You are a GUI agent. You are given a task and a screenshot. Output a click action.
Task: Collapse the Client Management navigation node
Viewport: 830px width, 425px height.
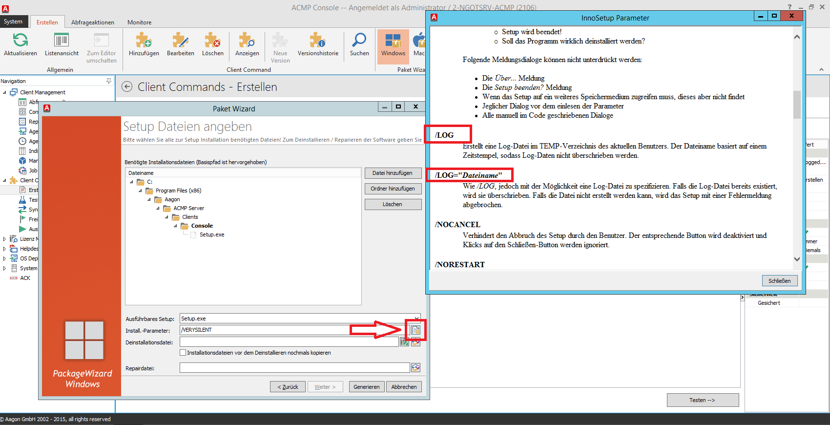5,92
